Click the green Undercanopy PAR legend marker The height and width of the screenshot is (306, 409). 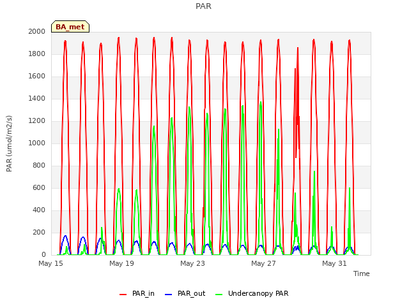[x=219, y=295]
